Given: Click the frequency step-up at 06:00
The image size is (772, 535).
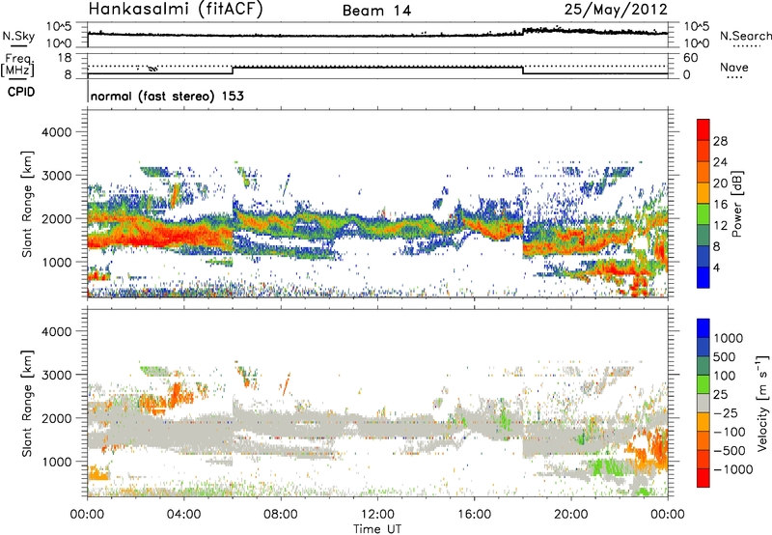Looking at the screenshot, I should pyautogui.click(x=233, y=70).
